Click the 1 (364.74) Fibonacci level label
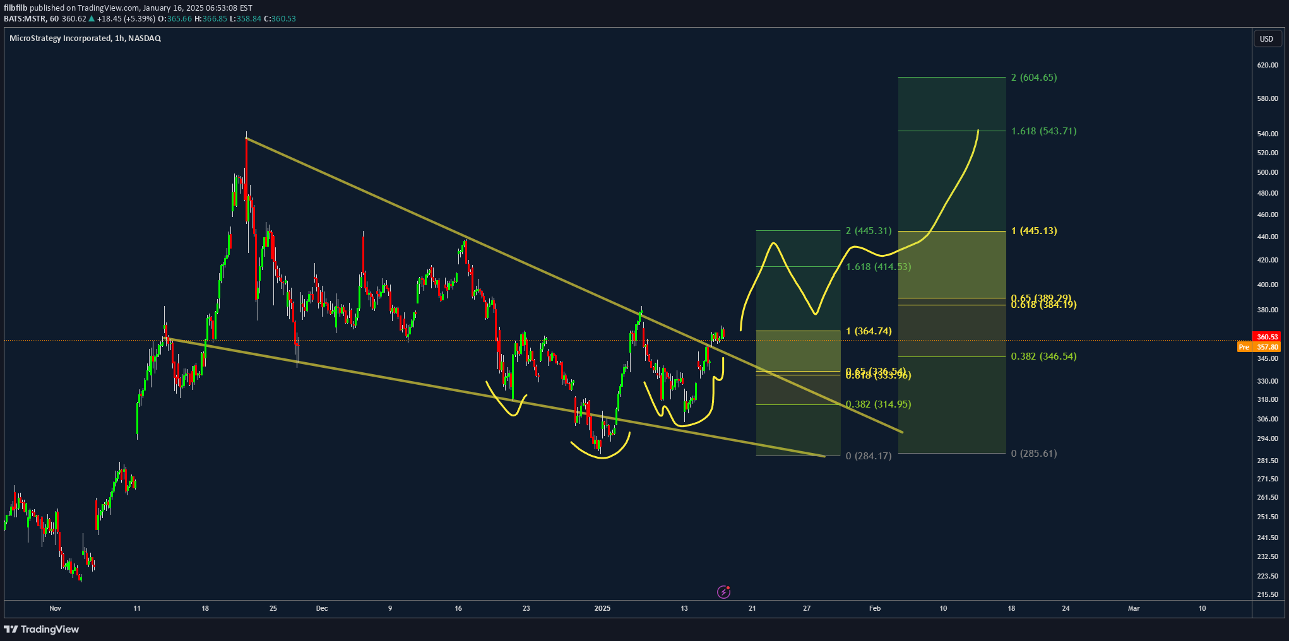The image size is (1289, 641). pos(869,331)
